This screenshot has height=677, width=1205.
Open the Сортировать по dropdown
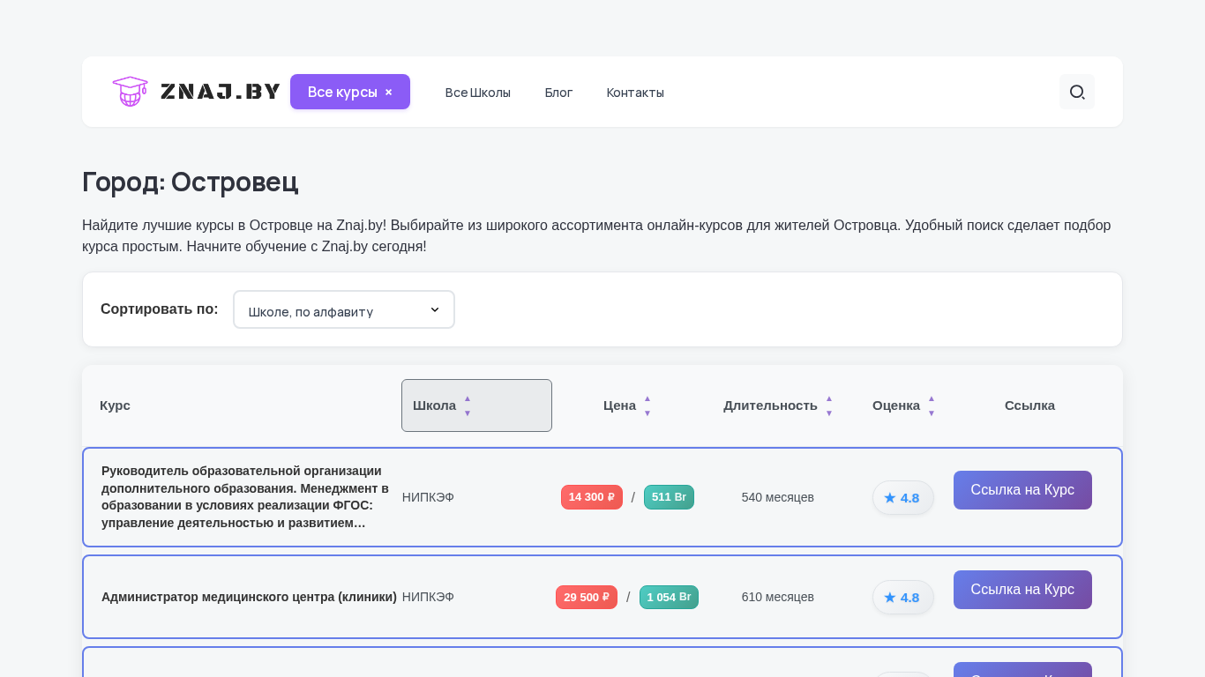click(x=344, y=310)
